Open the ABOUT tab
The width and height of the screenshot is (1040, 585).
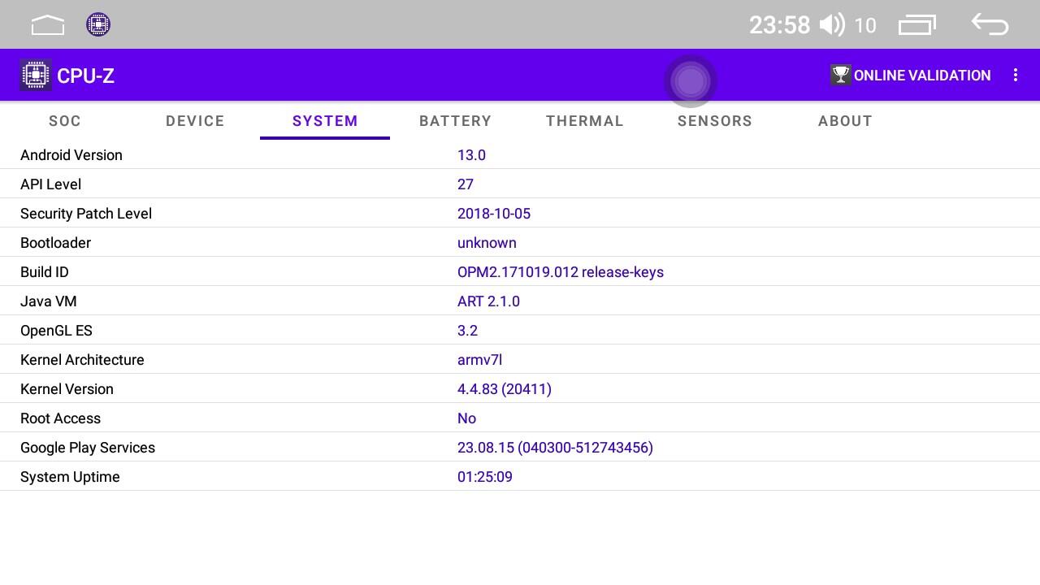(x=845, y=121)
